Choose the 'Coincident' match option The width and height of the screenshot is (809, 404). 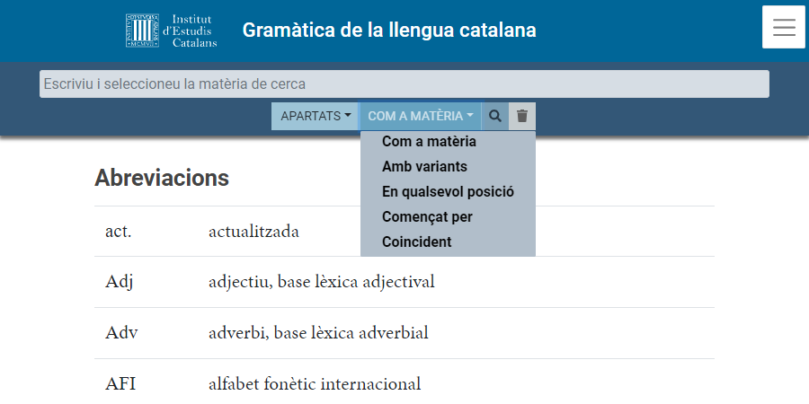(416, 242)
